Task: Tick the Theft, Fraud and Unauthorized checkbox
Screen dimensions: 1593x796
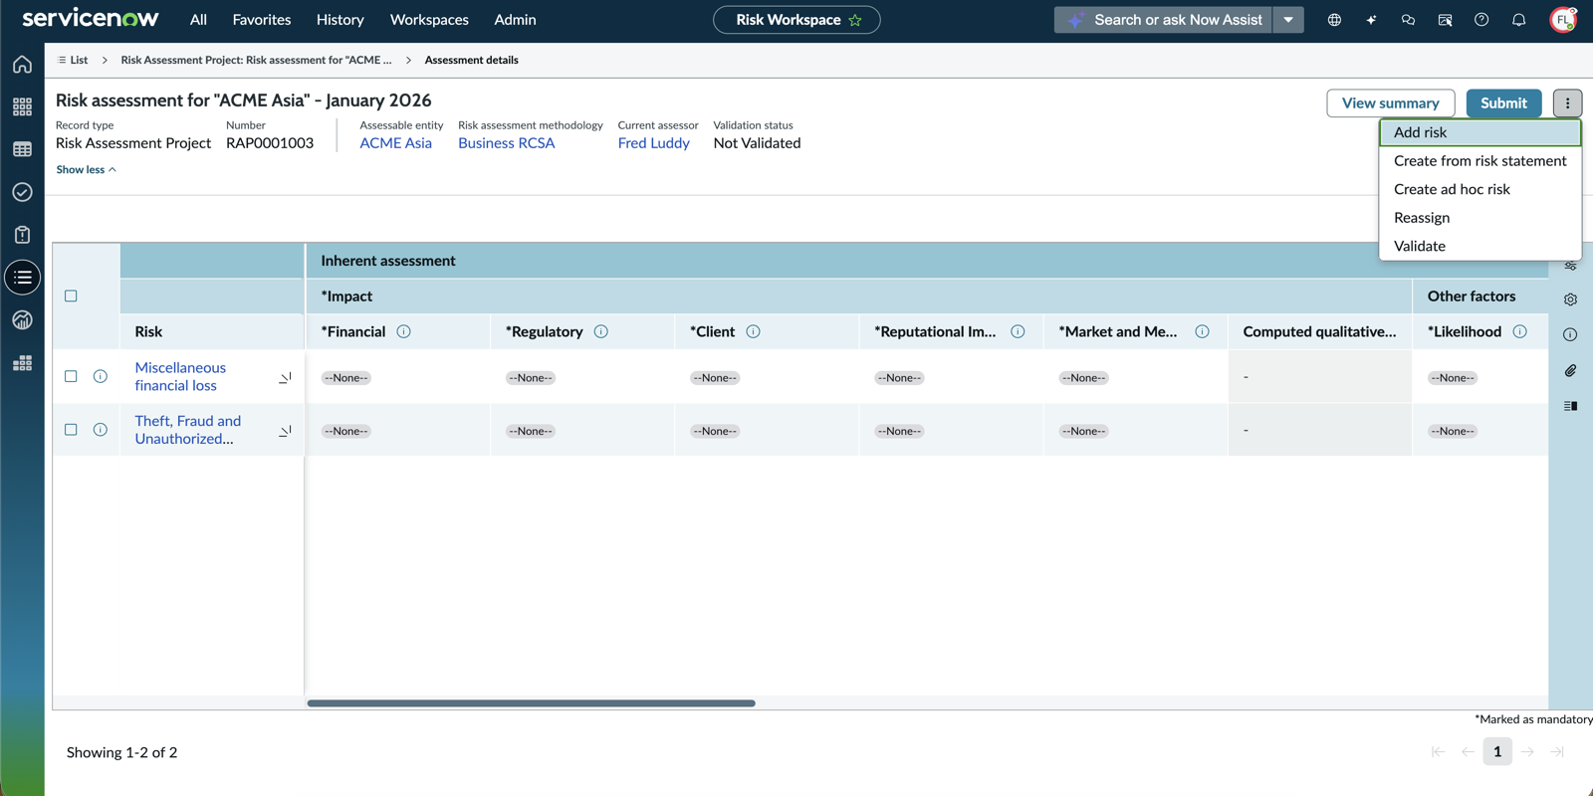Action: [71, 430]
